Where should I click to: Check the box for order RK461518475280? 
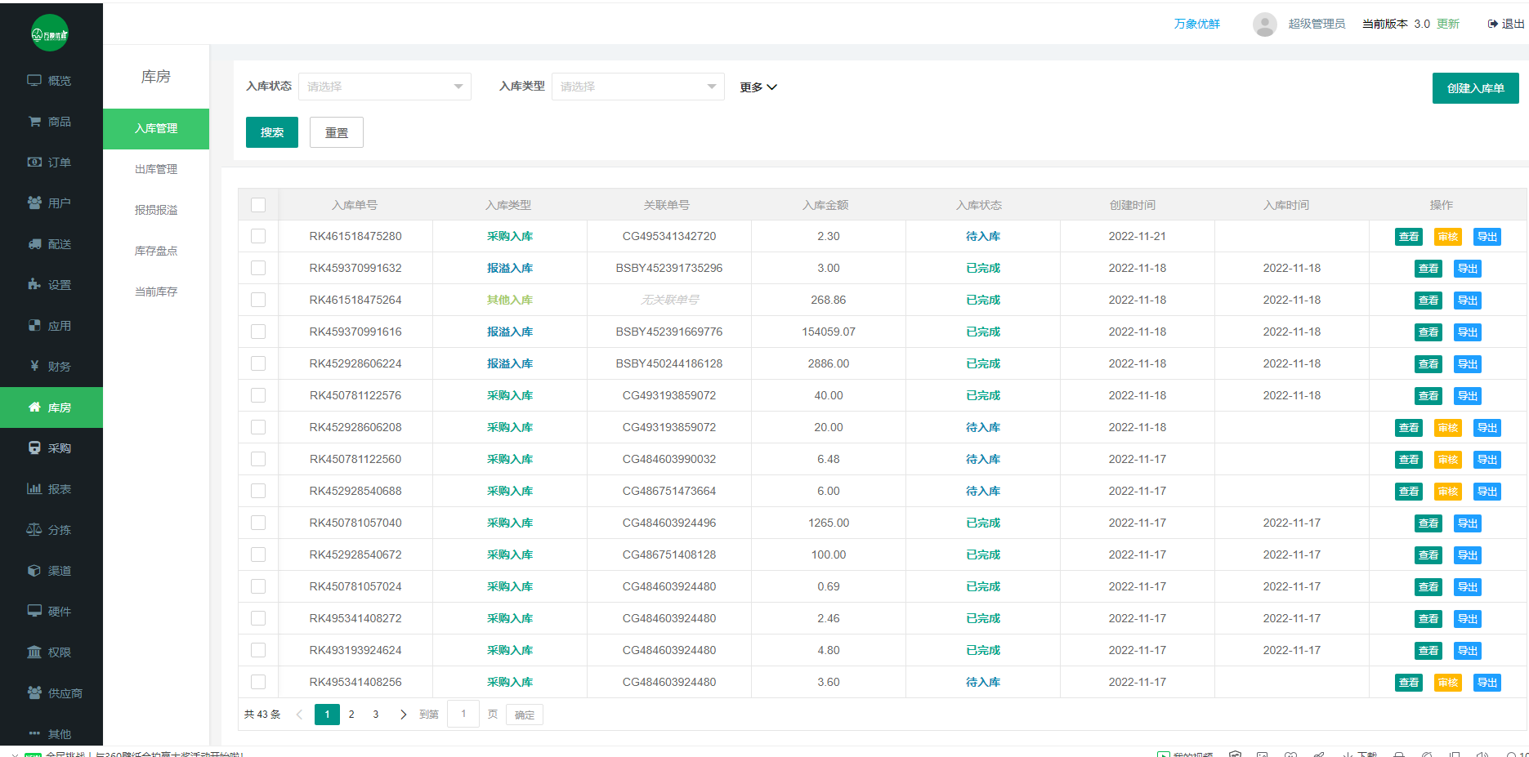pos(258,236)
